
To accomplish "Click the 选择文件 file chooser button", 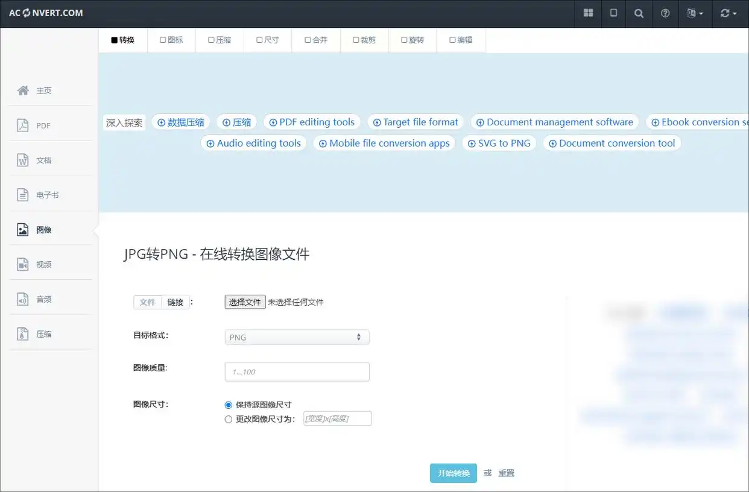I will 245,302.
